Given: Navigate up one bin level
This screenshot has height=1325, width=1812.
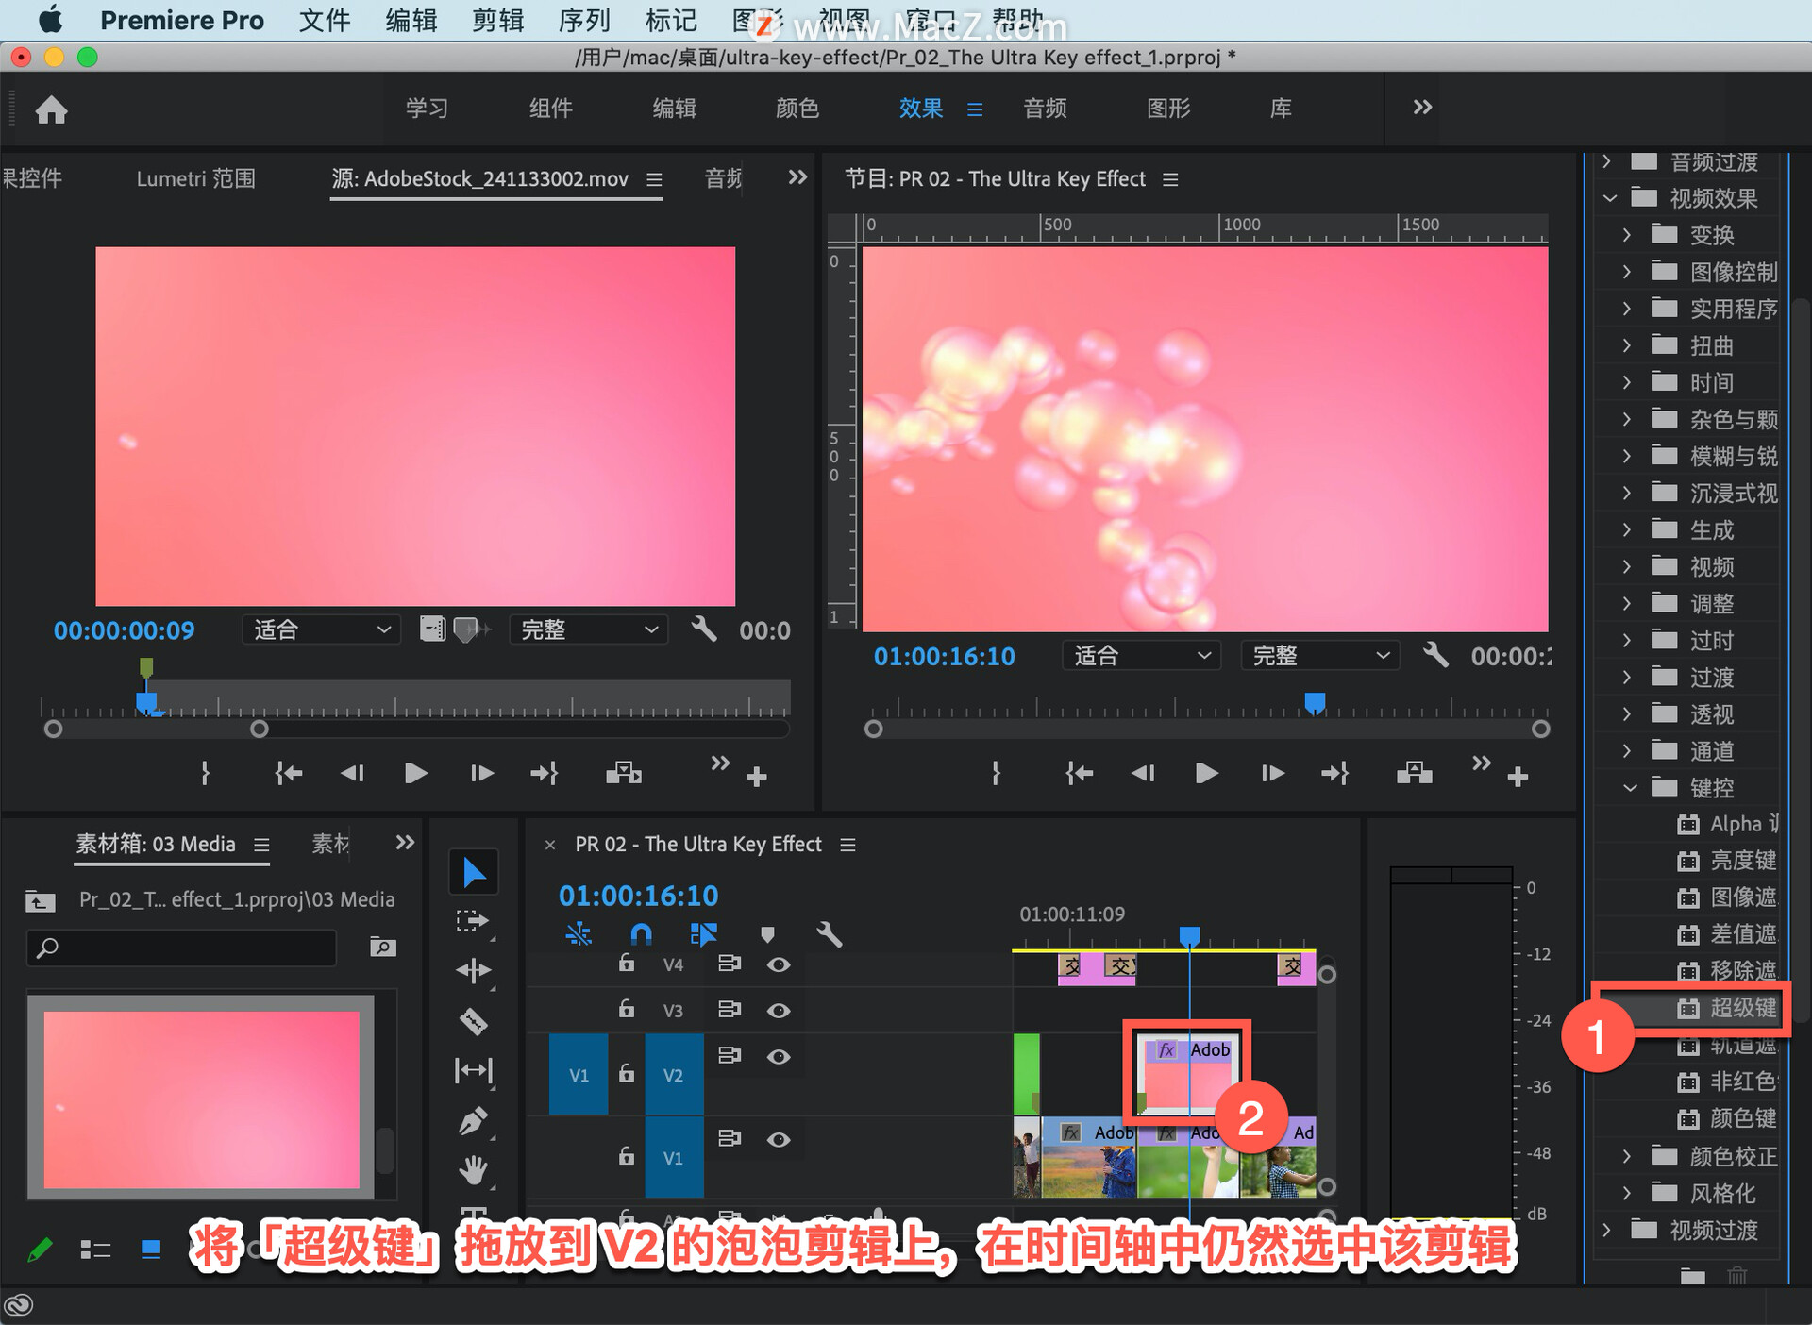Looking at the screenshot, I should (x=40, y=900).
